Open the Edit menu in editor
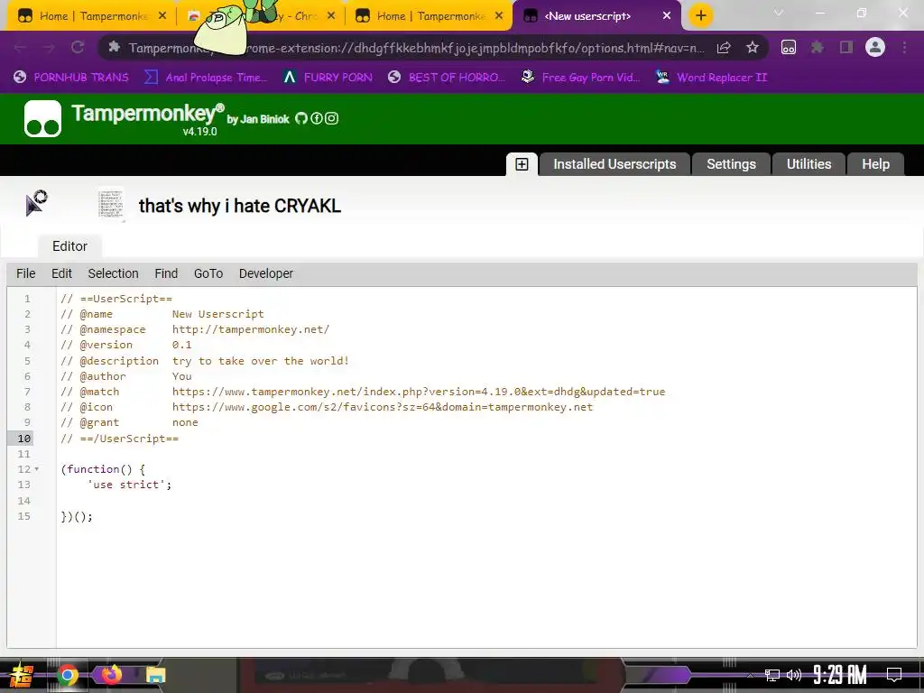The height and width of the screenshot is (693, 924). pos(61,273)
